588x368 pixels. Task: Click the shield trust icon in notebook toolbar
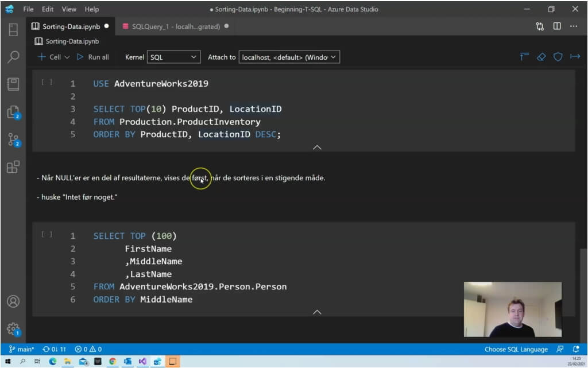558,57
